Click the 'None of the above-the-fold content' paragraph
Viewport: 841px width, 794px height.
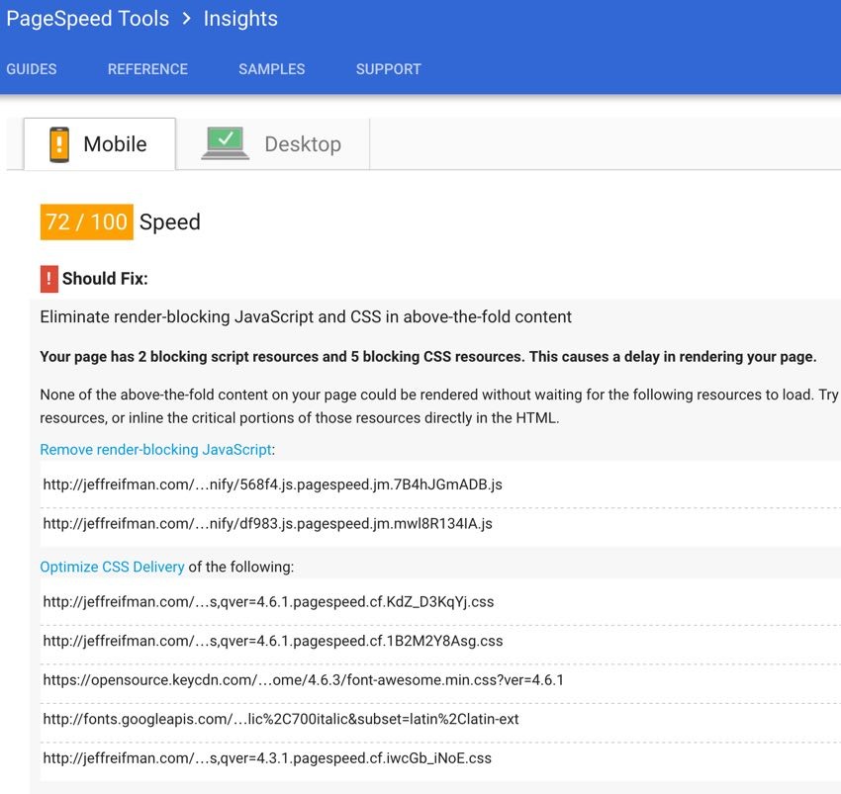point(438,406)
